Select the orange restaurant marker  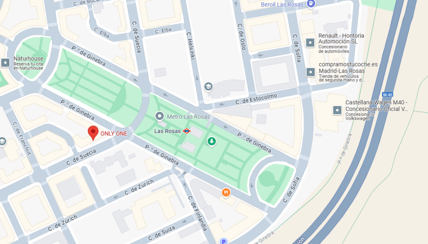[x=226, y=193]
